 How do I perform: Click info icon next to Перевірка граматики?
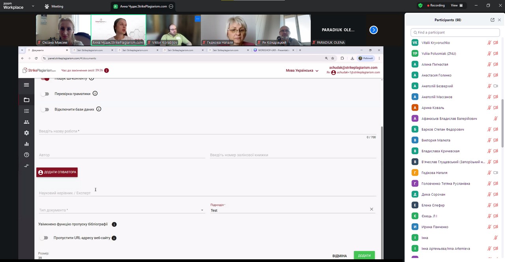pos(95,94)
